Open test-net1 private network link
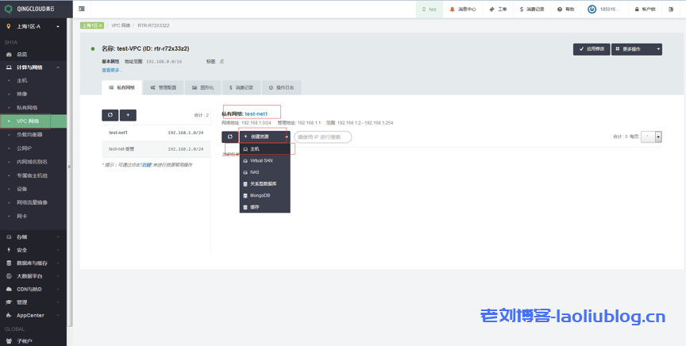This screenshot has height=346, width=686. click(256, 114)
